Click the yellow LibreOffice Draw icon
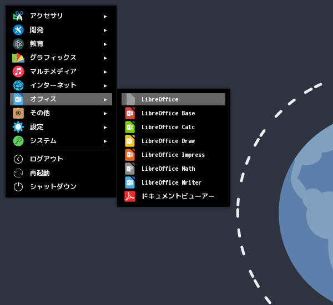The height and width of the screenshot is (305, 333). click(x=130, y=141)
